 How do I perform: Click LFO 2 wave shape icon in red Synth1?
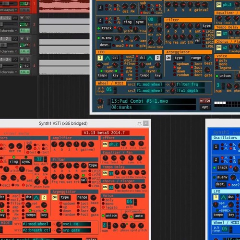click(x=36, y=197)
